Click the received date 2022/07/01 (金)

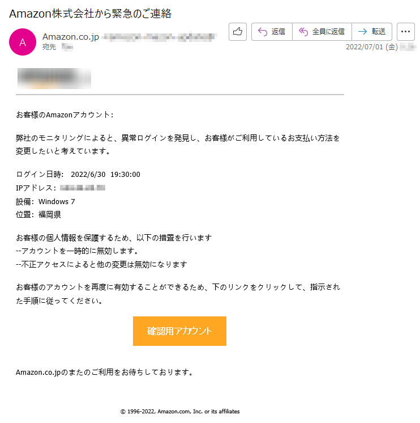372,47
